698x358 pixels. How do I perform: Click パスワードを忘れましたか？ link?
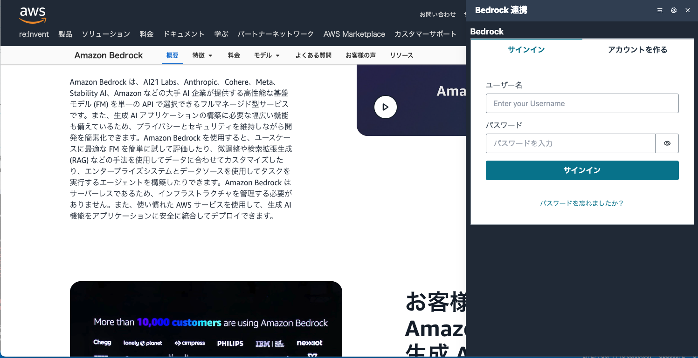pyautogui.click(x=582, y=203)
